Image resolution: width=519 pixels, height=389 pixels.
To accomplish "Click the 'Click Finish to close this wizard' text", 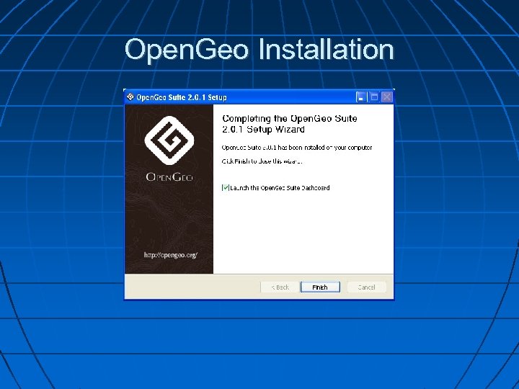I will 262,161.
